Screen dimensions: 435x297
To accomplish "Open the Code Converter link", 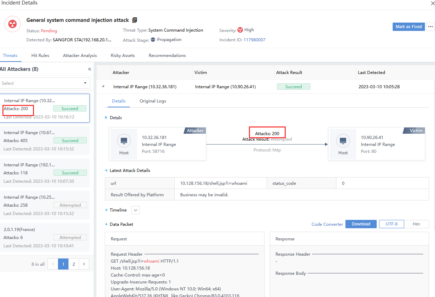I will click(327, 224).
